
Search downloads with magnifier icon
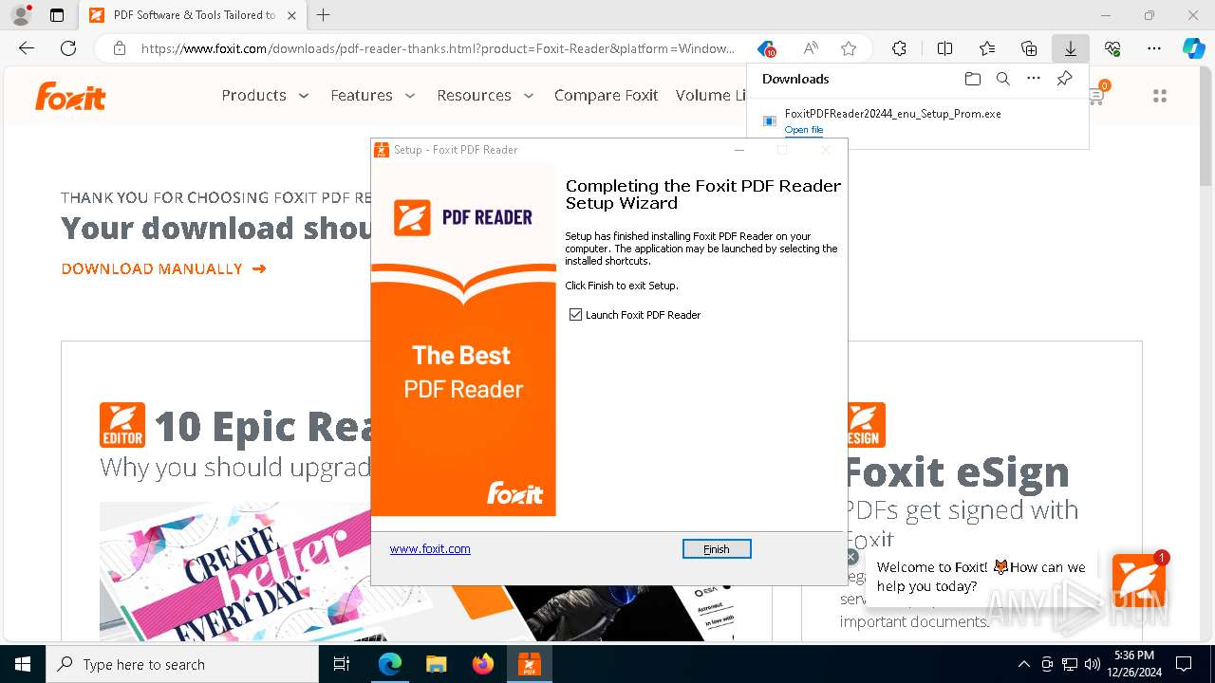1002,79
